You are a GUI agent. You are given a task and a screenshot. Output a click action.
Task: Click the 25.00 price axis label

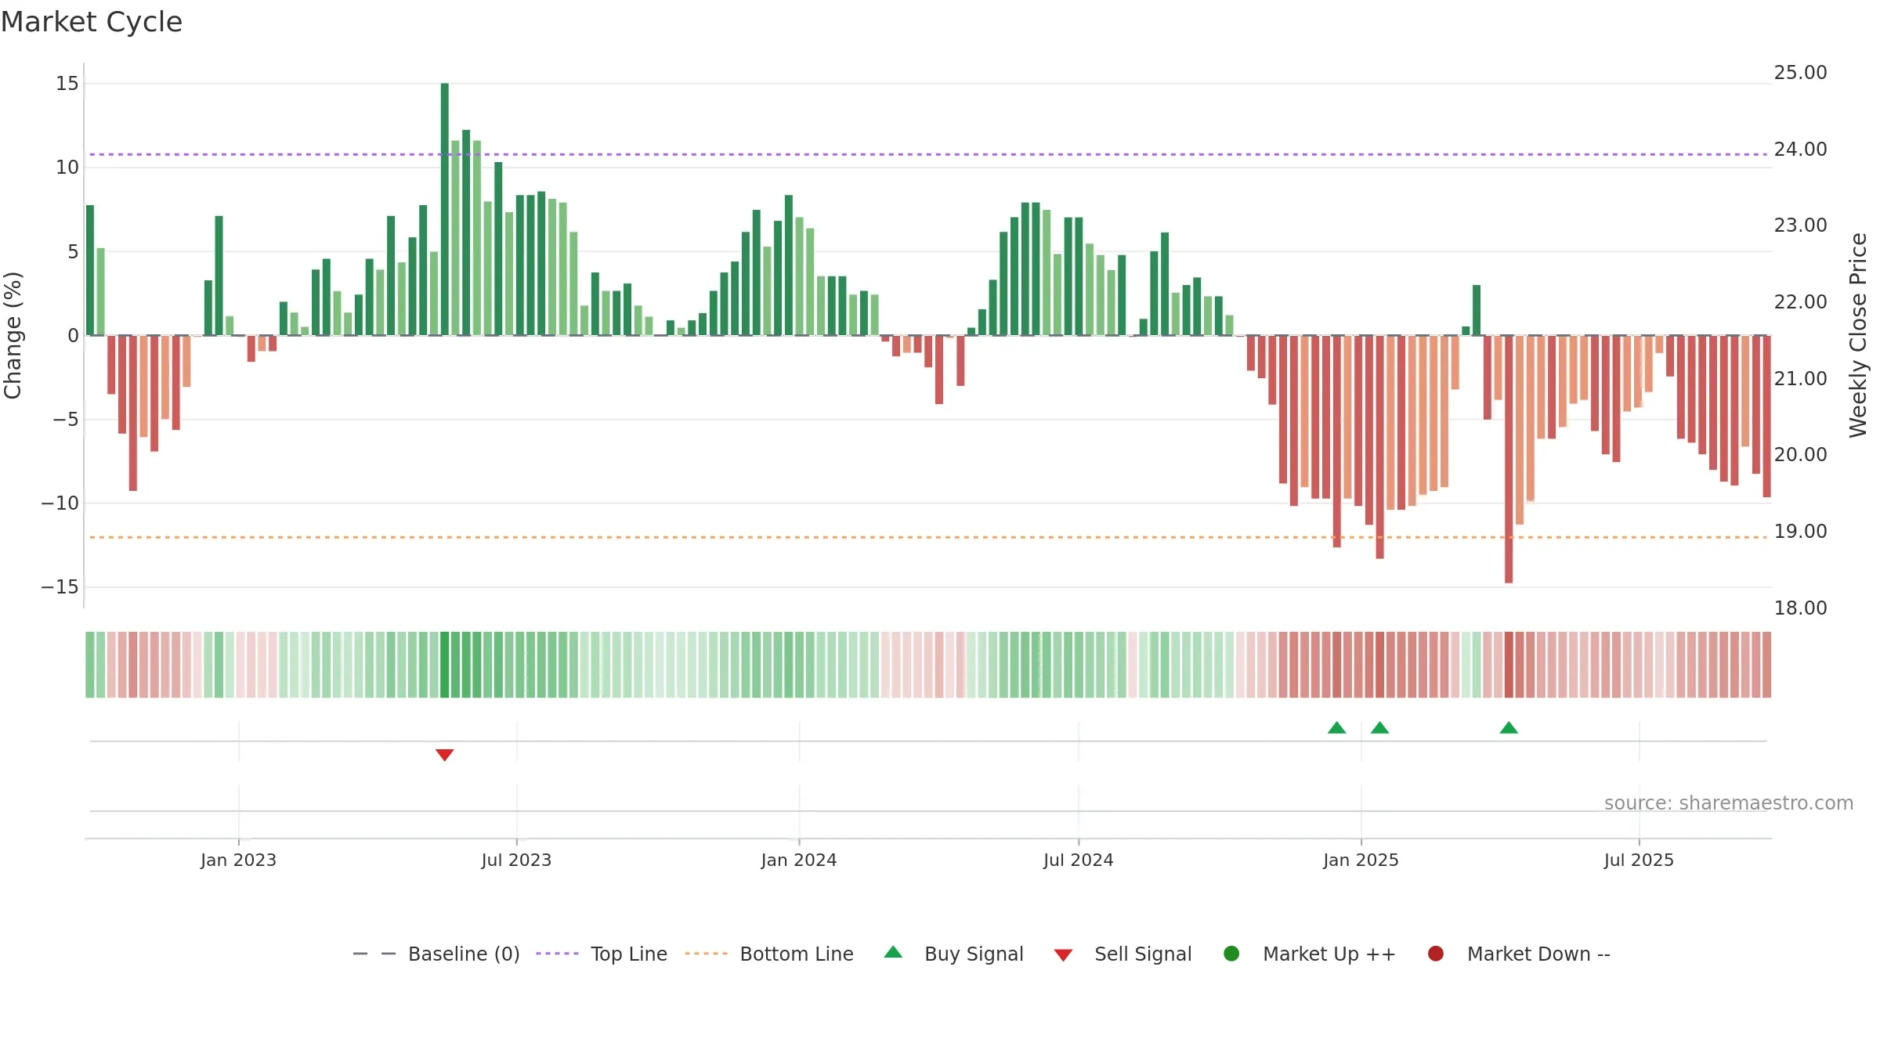point(1800,73)
